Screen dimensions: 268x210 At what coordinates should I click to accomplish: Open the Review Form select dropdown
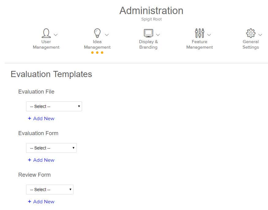coord(50,190)
